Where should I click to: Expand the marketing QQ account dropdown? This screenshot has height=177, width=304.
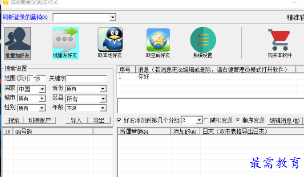[113, 17]
